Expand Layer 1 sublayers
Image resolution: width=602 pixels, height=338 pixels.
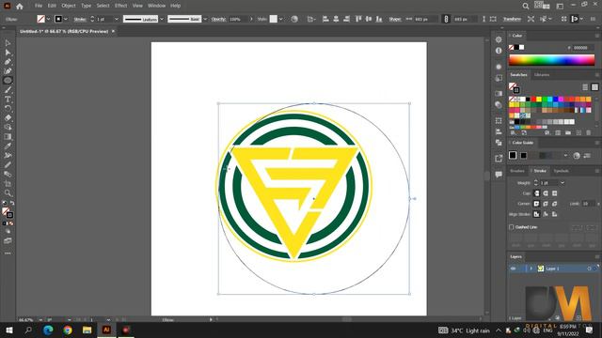(531, 269)
